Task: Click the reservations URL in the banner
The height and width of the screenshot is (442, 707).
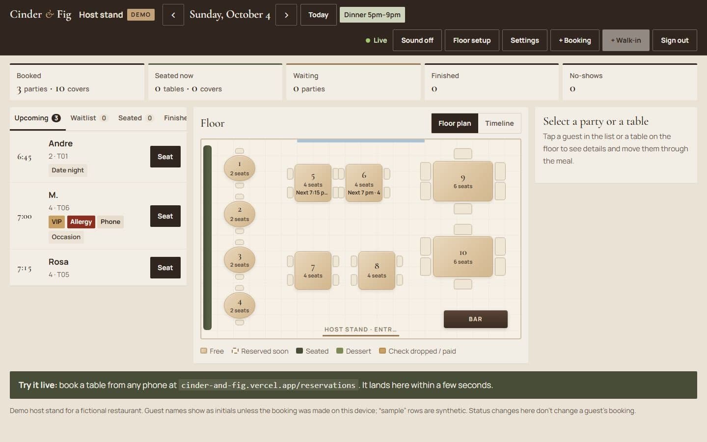Action: coord(268,386)
